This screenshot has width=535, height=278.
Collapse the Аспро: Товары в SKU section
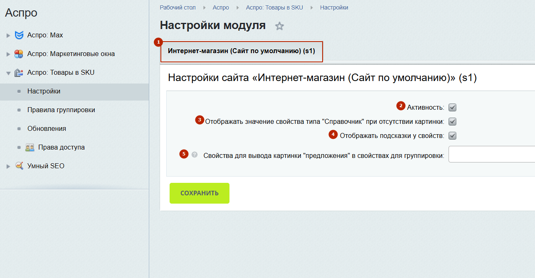8,73
